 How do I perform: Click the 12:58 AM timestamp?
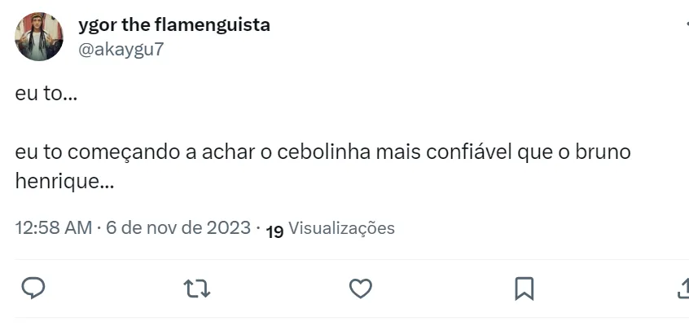(53, 227)
